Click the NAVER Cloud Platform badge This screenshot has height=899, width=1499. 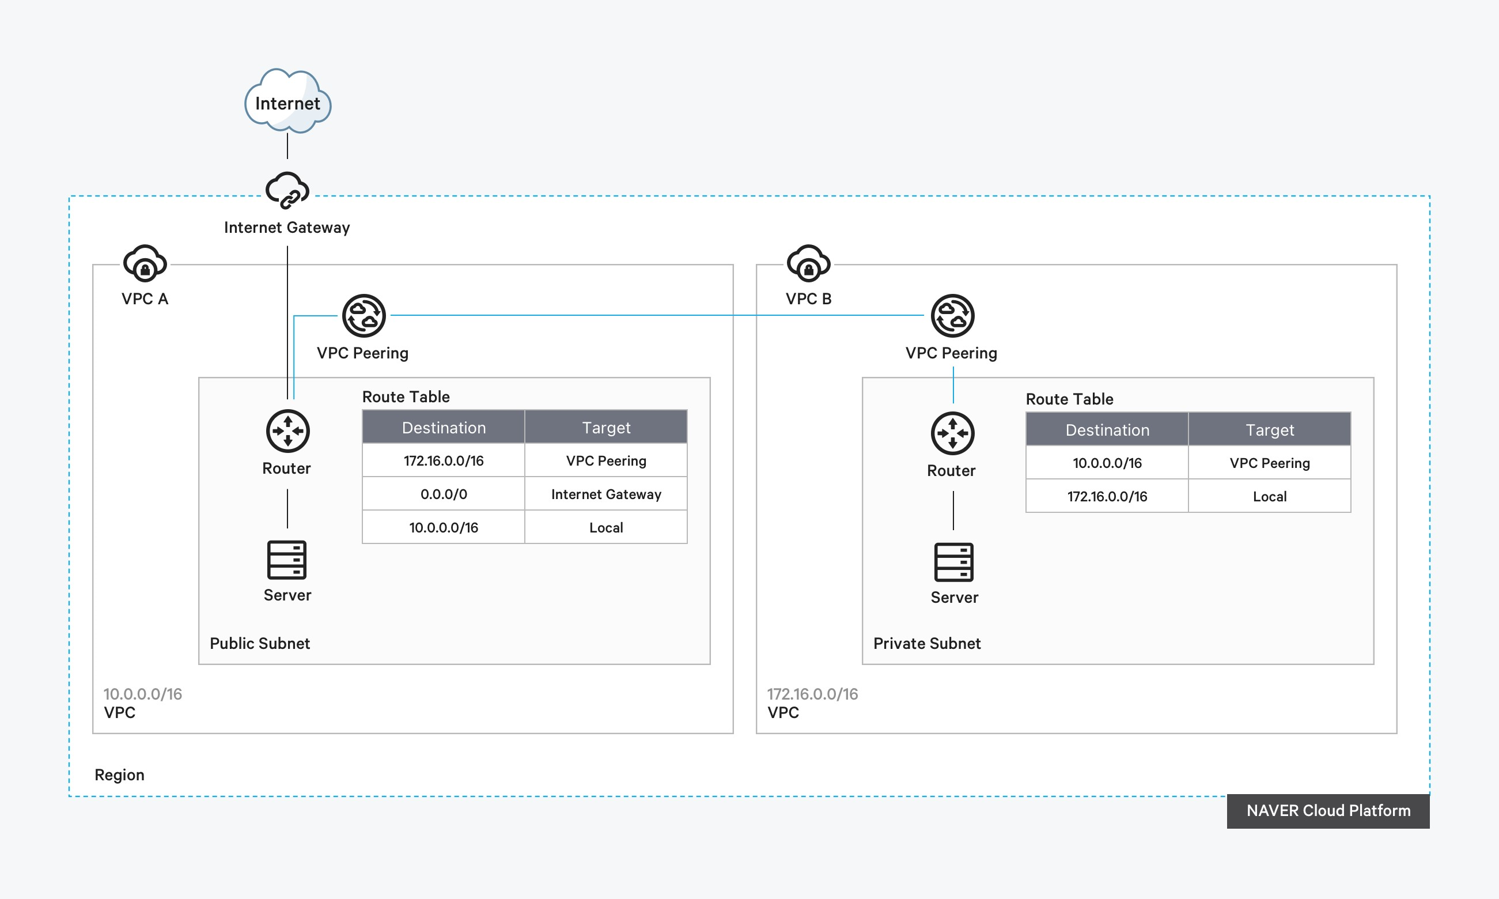(1328, 811)
